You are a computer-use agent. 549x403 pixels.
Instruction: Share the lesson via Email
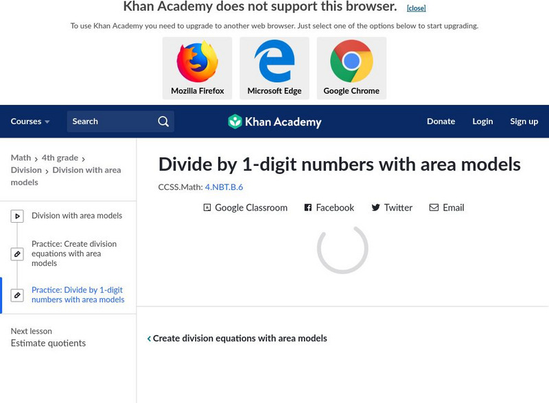point(447,208)
